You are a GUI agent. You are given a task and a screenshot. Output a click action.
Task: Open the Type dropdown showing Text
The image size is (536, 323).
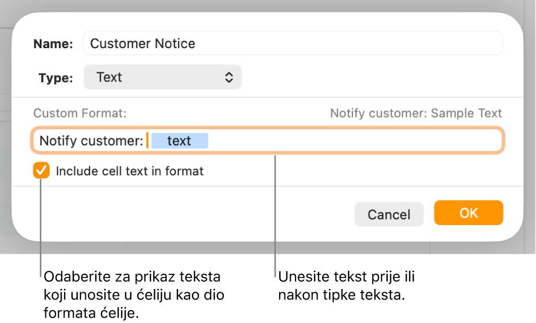pos(162,77)
